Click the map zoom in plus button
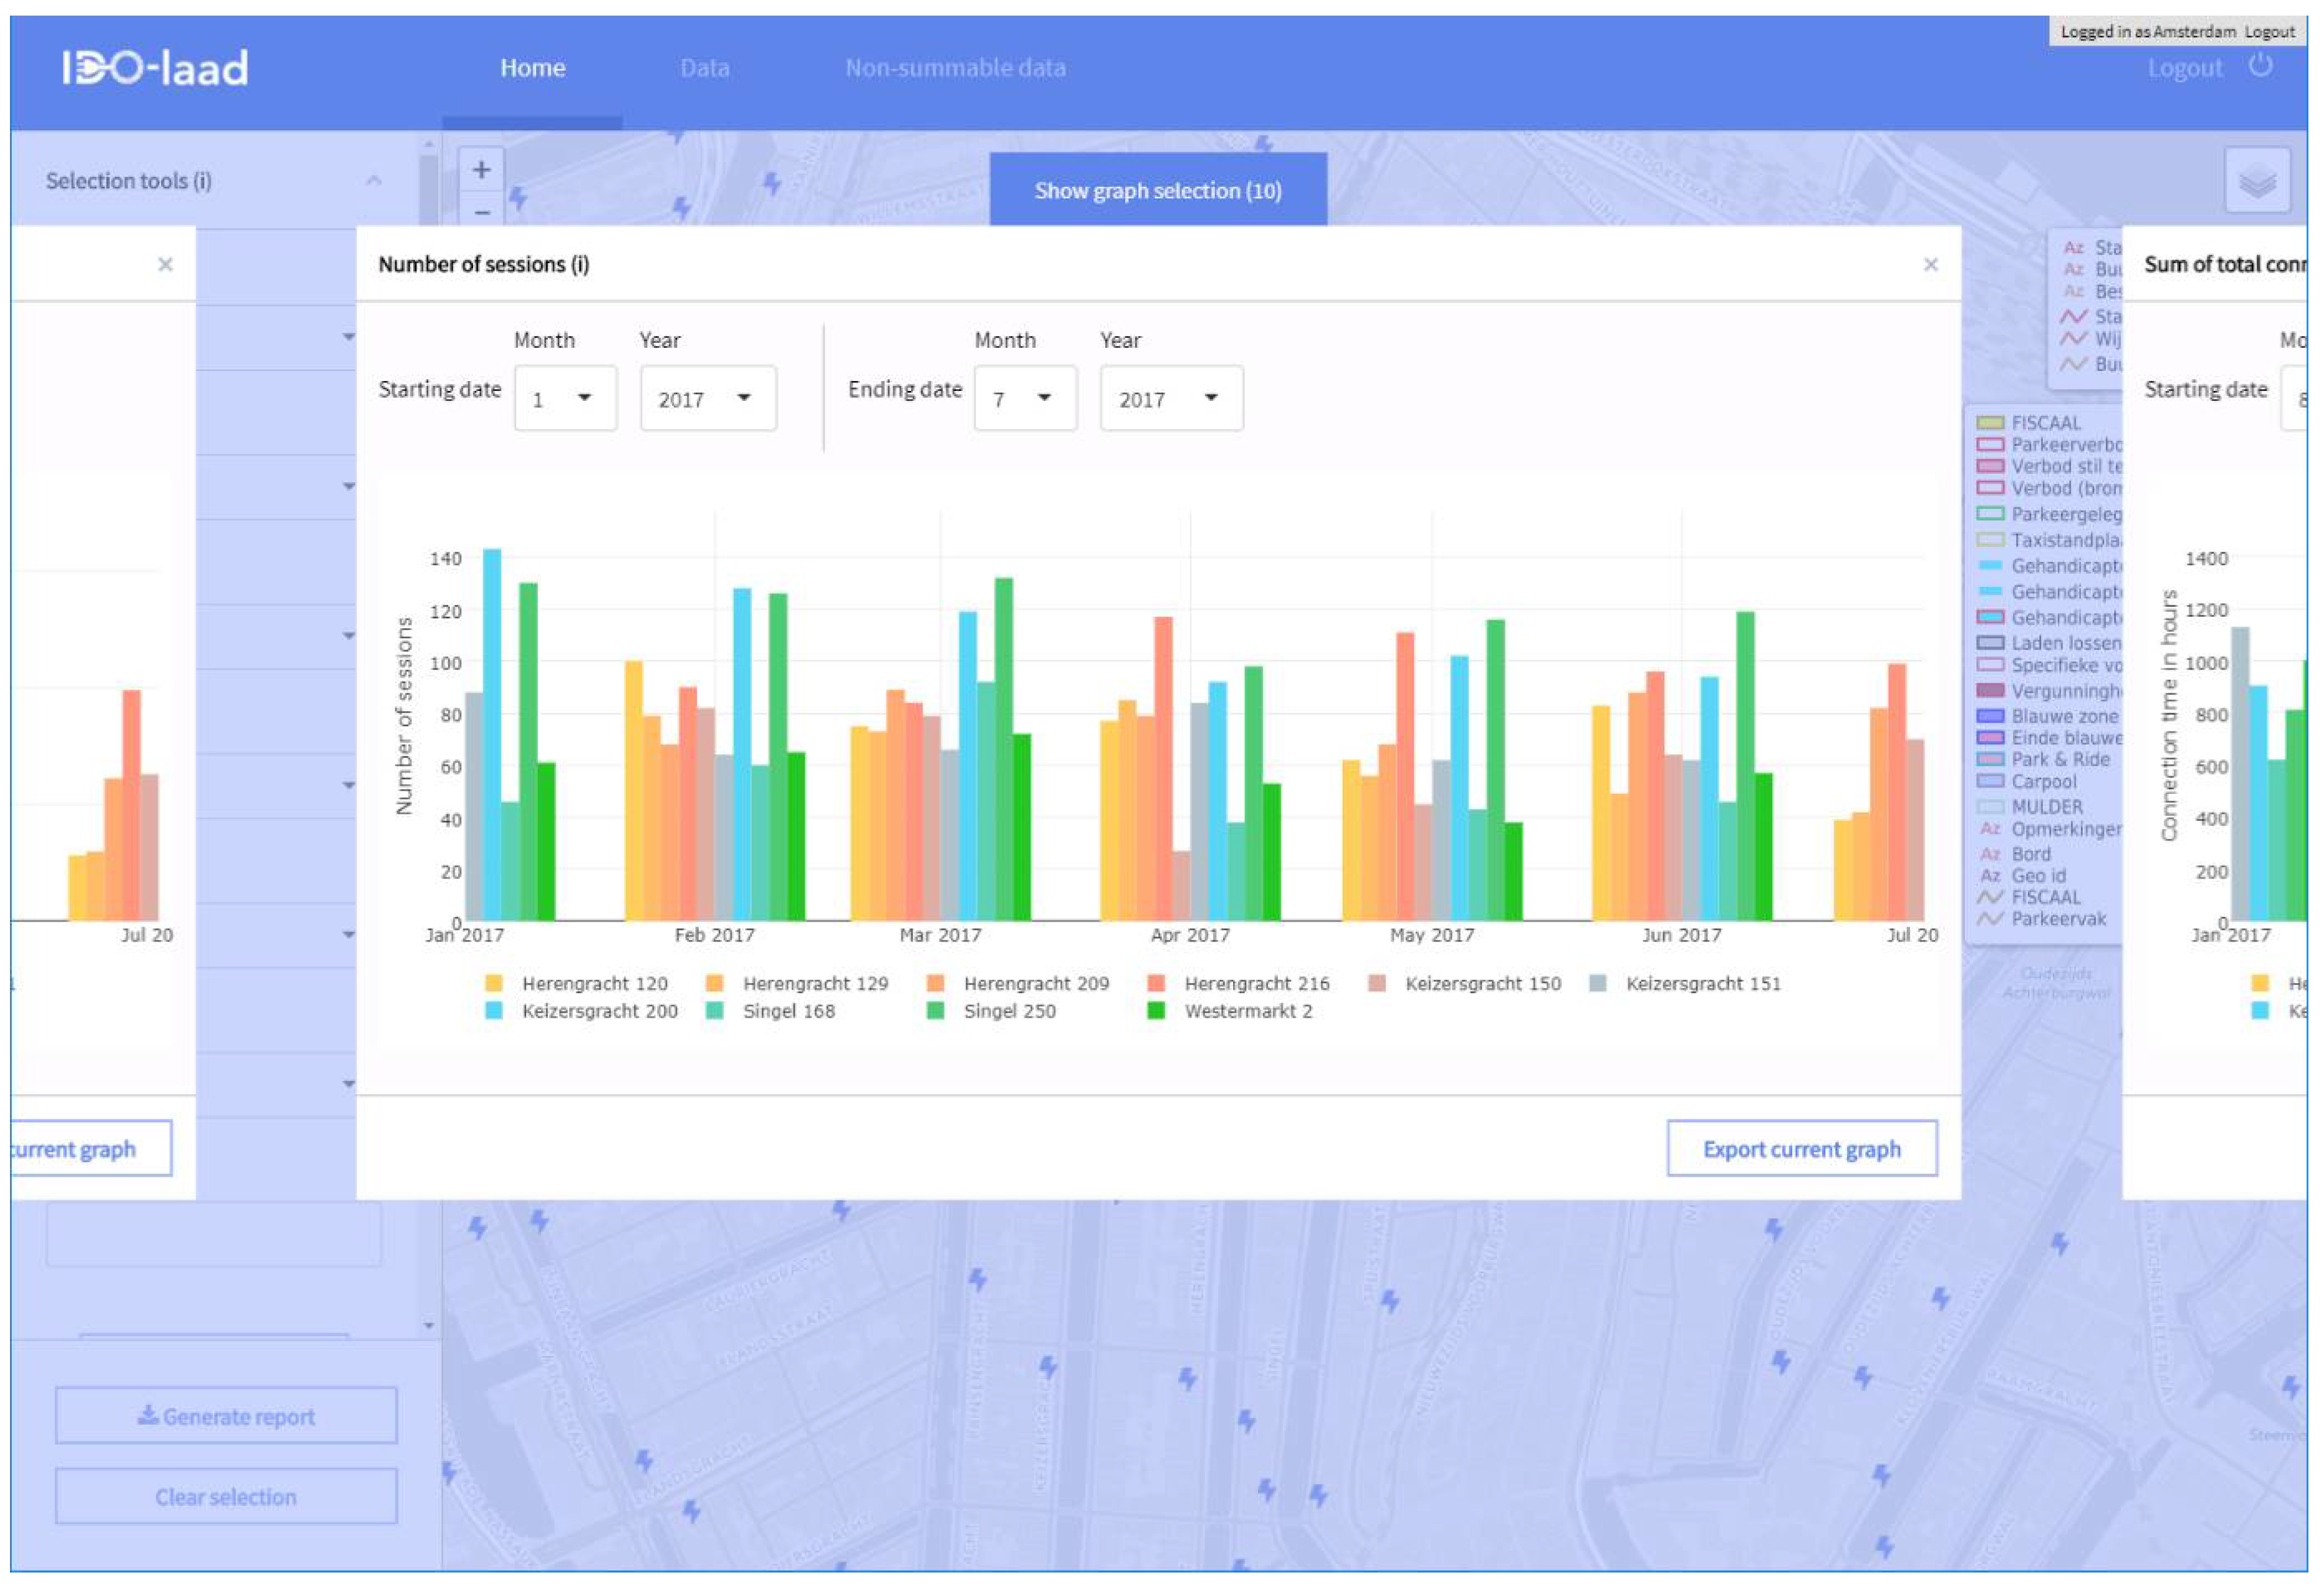 (481, 170)
